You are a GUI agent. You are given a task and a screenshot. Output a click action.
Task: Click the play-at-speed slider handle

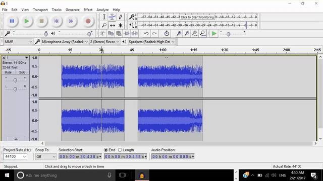(x=228, y=34)
